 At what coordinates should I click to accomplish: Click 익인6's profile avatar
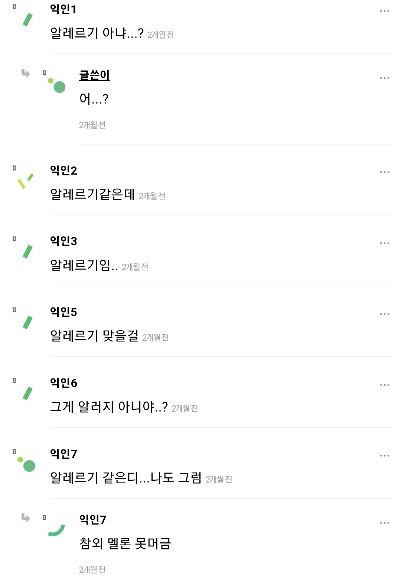27,393
